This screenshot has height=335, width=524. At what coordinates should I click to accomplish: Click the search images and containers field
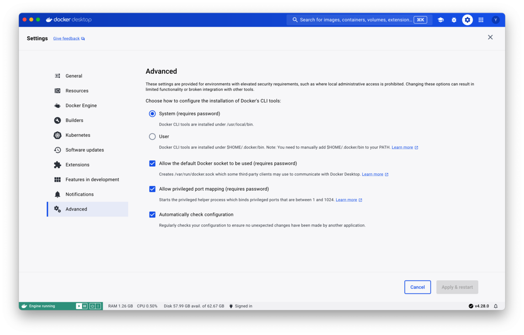pos(359,20)
